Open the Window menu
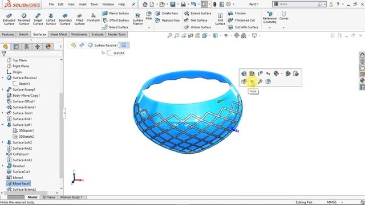365x205 pixels. click(108, 4)
